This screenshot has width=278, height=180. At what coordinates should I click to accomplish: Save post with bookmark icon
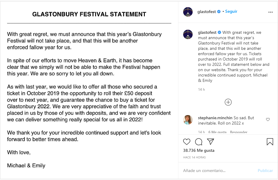[270, 142]
